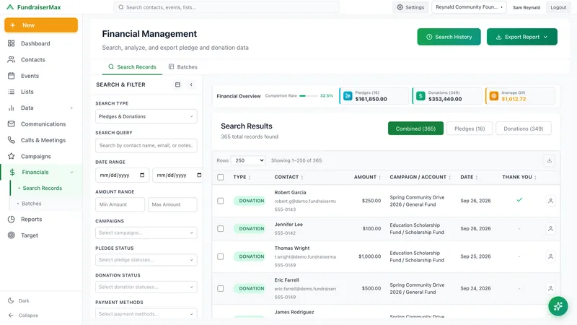
Task: Open the Settings gear icon
Action: (x=400, y=7)
